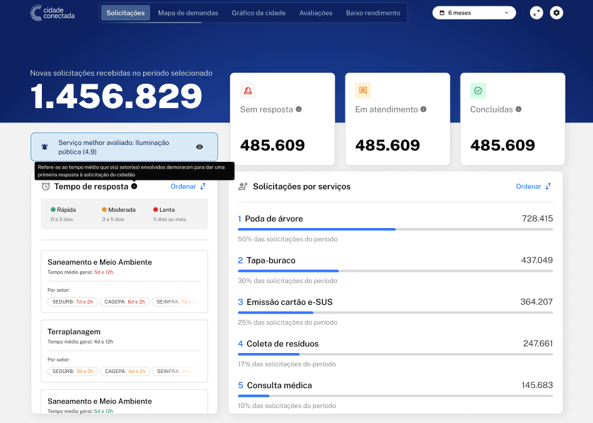Toggle fullscreen mode button
The width and height of the screenshot is (593, 423).
point(536,13)
